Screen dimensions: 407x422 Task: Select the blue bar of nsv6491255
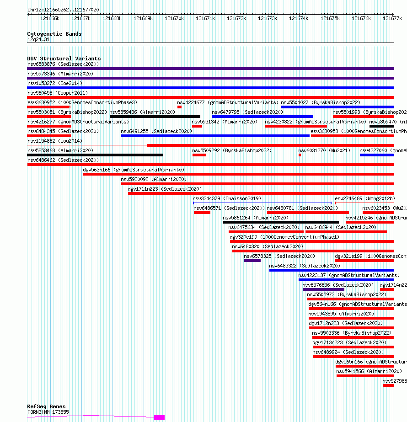click(215, 136)
